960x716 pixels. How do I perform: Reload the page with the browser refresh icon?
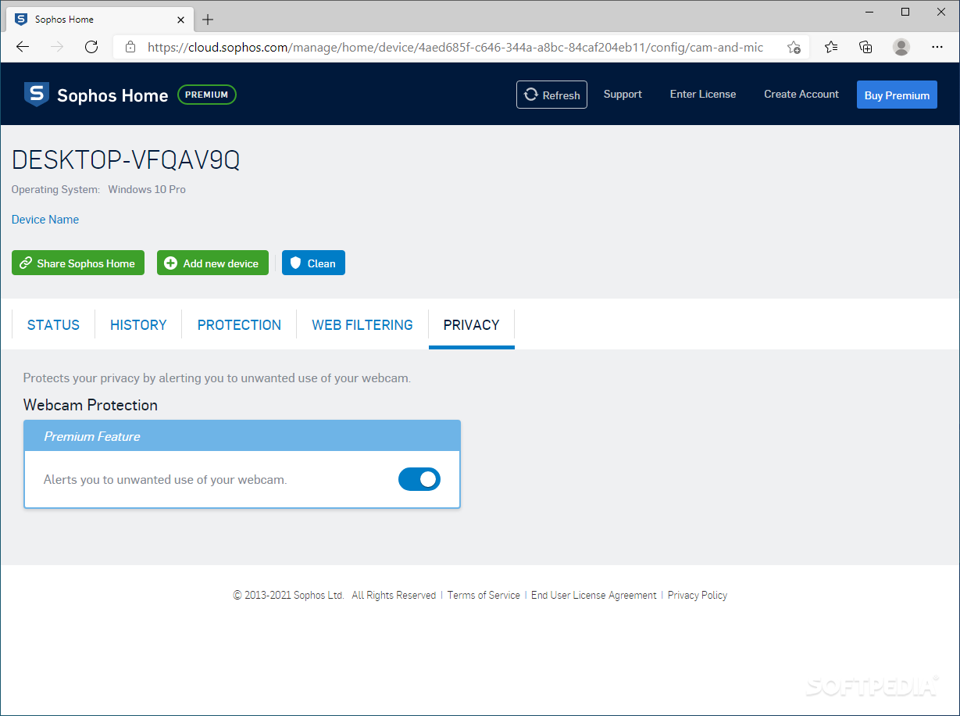[x=91, y=47]
